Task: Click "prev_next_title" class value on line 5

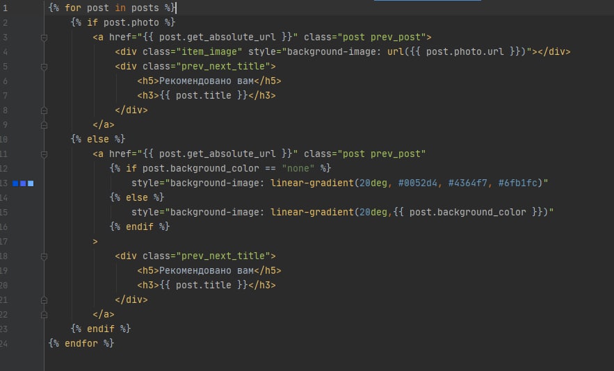Action: click(x=223, y=66)
